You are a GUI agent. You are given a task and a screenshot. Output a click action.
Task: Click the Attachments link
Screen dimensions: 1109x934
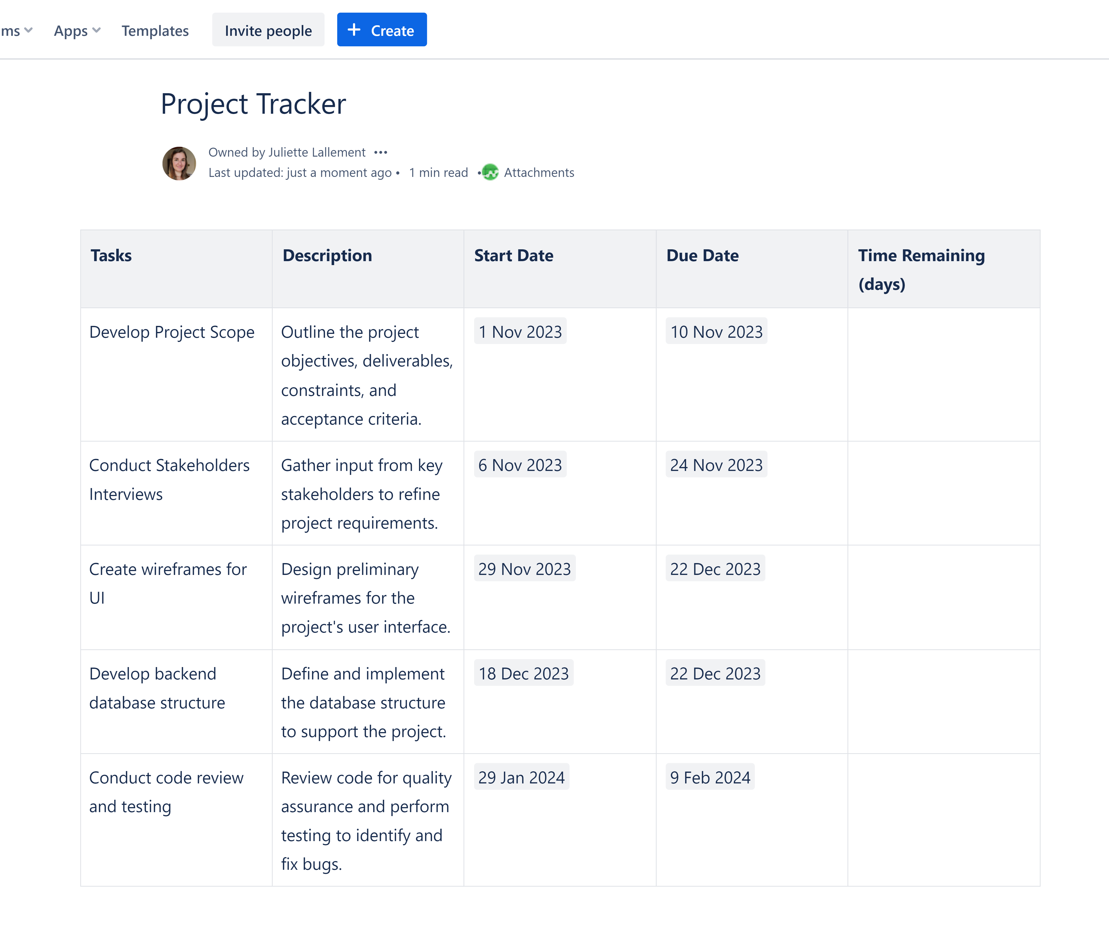tap(538, 173)
